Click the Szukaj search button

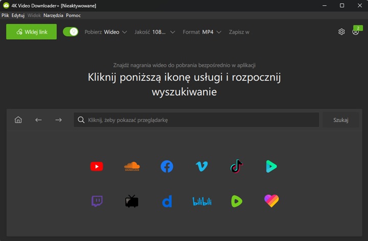point(340,120)
